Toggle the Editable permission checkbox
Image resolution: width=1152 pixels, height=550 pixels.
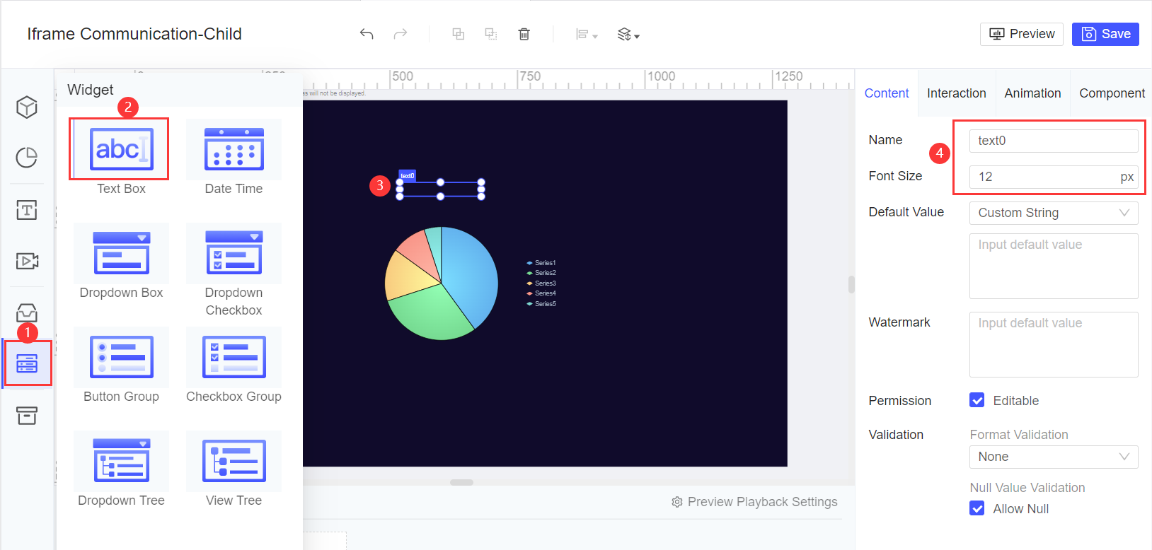[x=977, y=400]
